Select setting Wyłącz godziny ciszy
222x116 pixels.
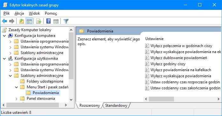(168, 64)
